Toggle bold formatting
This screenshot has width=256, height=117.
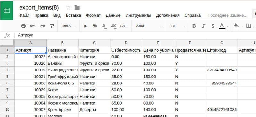(x=194, y=26)
